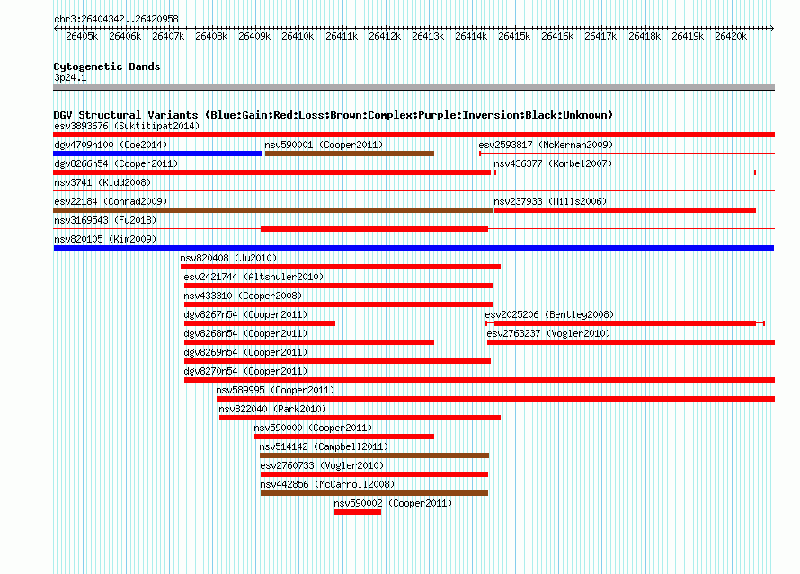Image resolution: width=800 pixels, height=574 pixels.
Task: Click the dgv8267n54 (Cooper2011) label
Action: (x=245, y=314)
